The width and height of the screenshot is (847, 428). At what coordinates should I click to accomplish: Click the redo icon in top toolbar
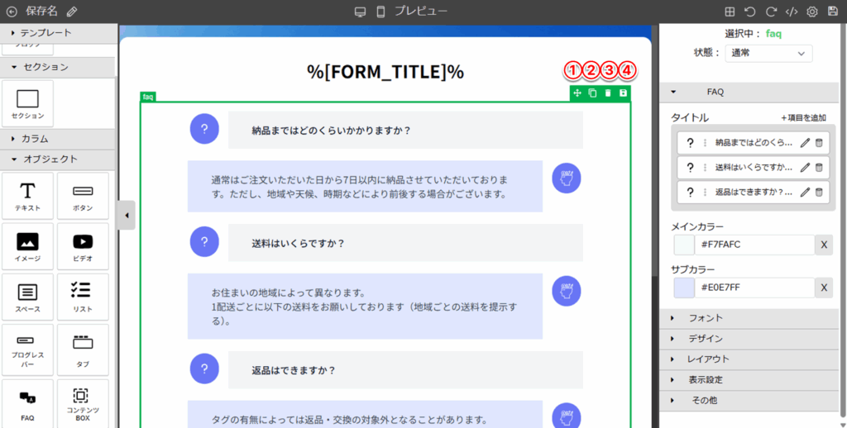[771, 12]
